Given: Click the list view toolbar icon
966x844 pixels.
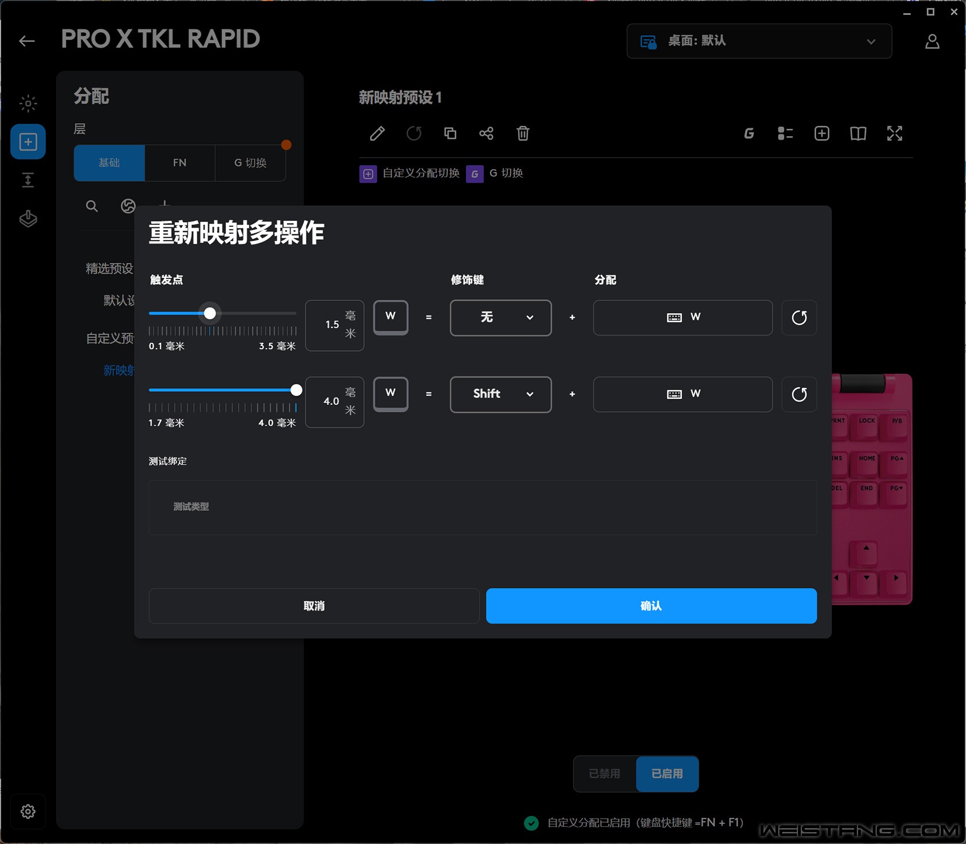Looking at the screenshot, I should point(785,133).
